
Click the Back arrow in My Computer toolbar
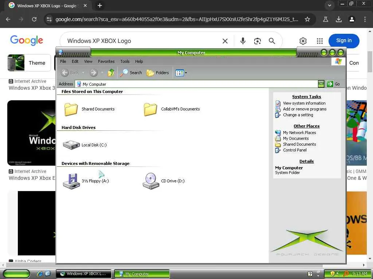(65, 73)
